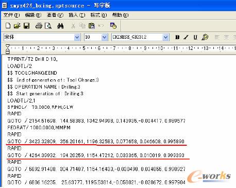Open the 格式 (Format) menu

[98, 15]
